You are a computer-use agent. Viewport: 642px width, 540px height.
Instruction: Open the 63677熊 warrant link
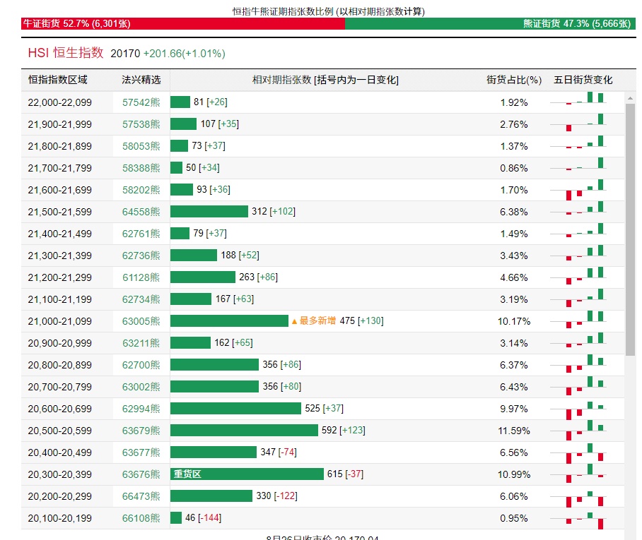click(x=141, y=452)
